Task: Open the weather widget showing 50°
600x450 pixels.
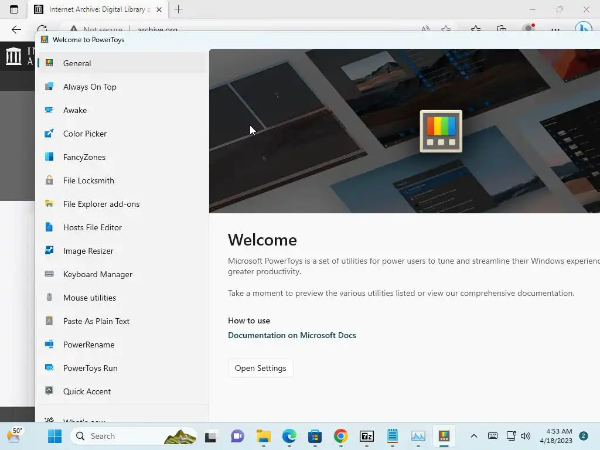Action: click(15, 435)
